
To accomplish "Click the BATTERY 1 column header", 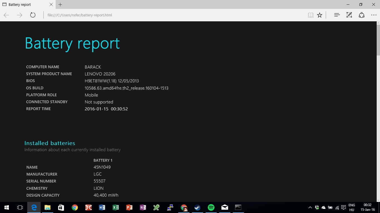I will 103,160.
